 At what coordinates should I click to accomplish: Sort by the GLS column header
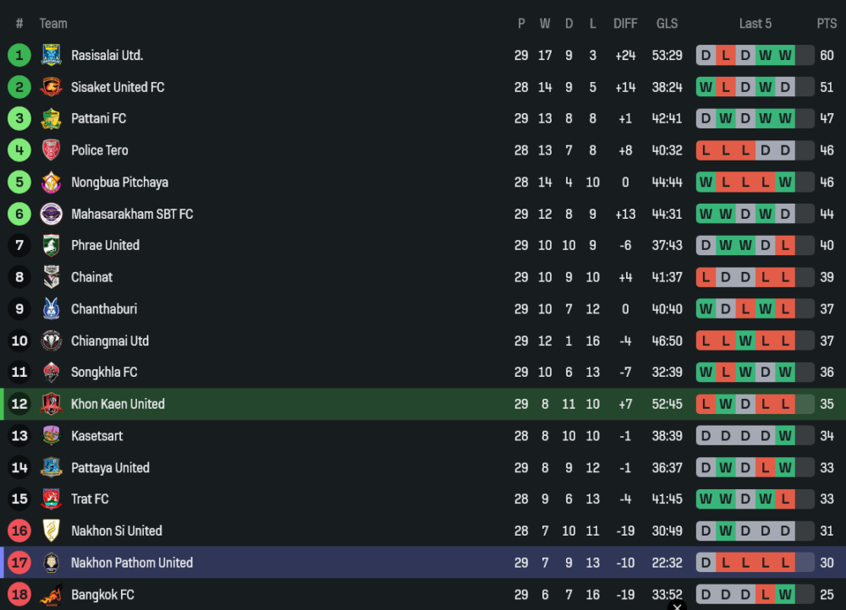(667, 24)
